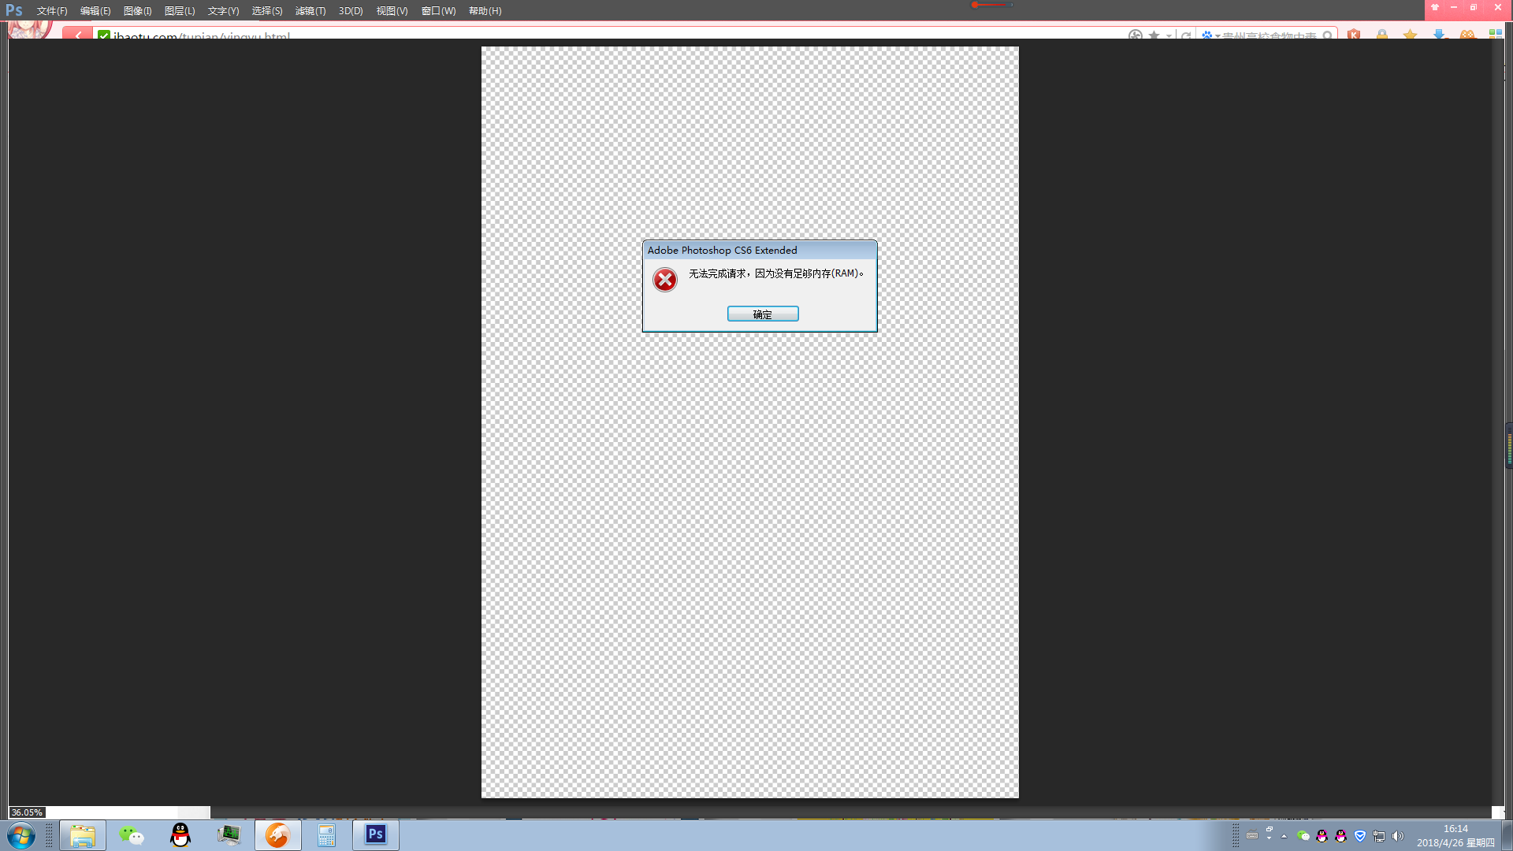Open the search engine paw dropdown

pos(1210,35)
